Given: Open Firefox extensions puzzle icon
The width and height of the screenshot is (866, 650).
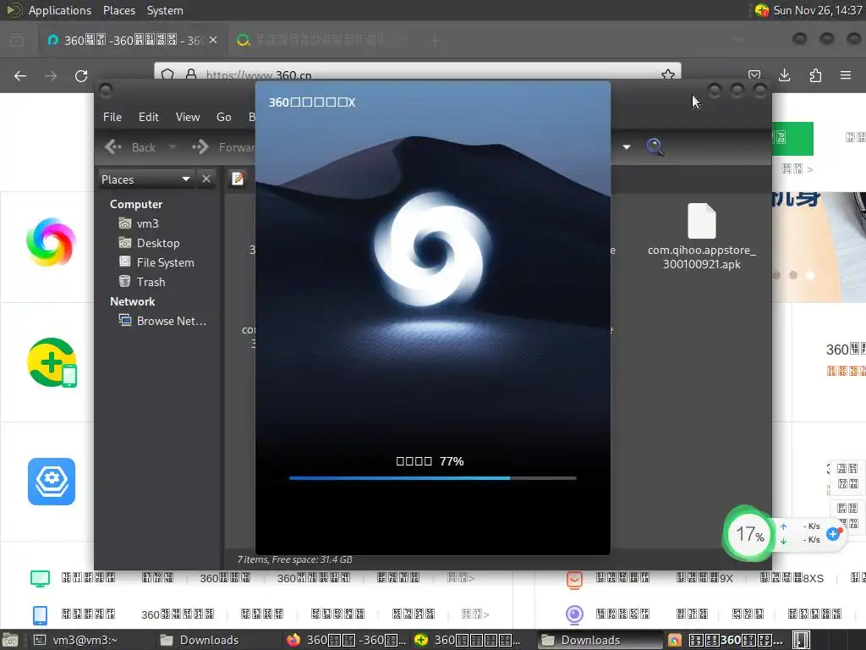Looking at the screenshot, I should pos(815,75).
